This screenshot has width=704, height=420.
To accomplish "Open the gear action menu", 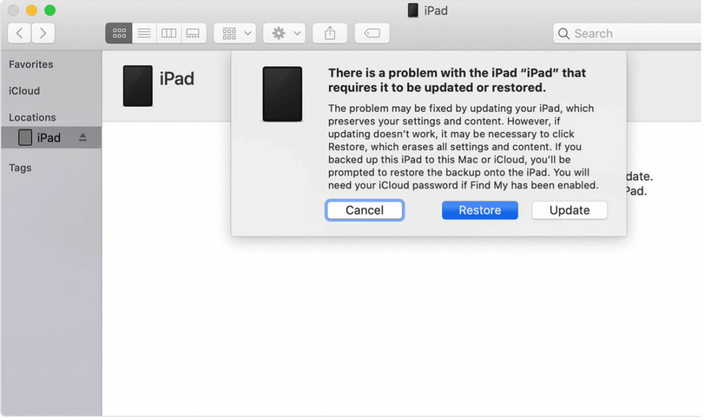I will click(284, 34).
